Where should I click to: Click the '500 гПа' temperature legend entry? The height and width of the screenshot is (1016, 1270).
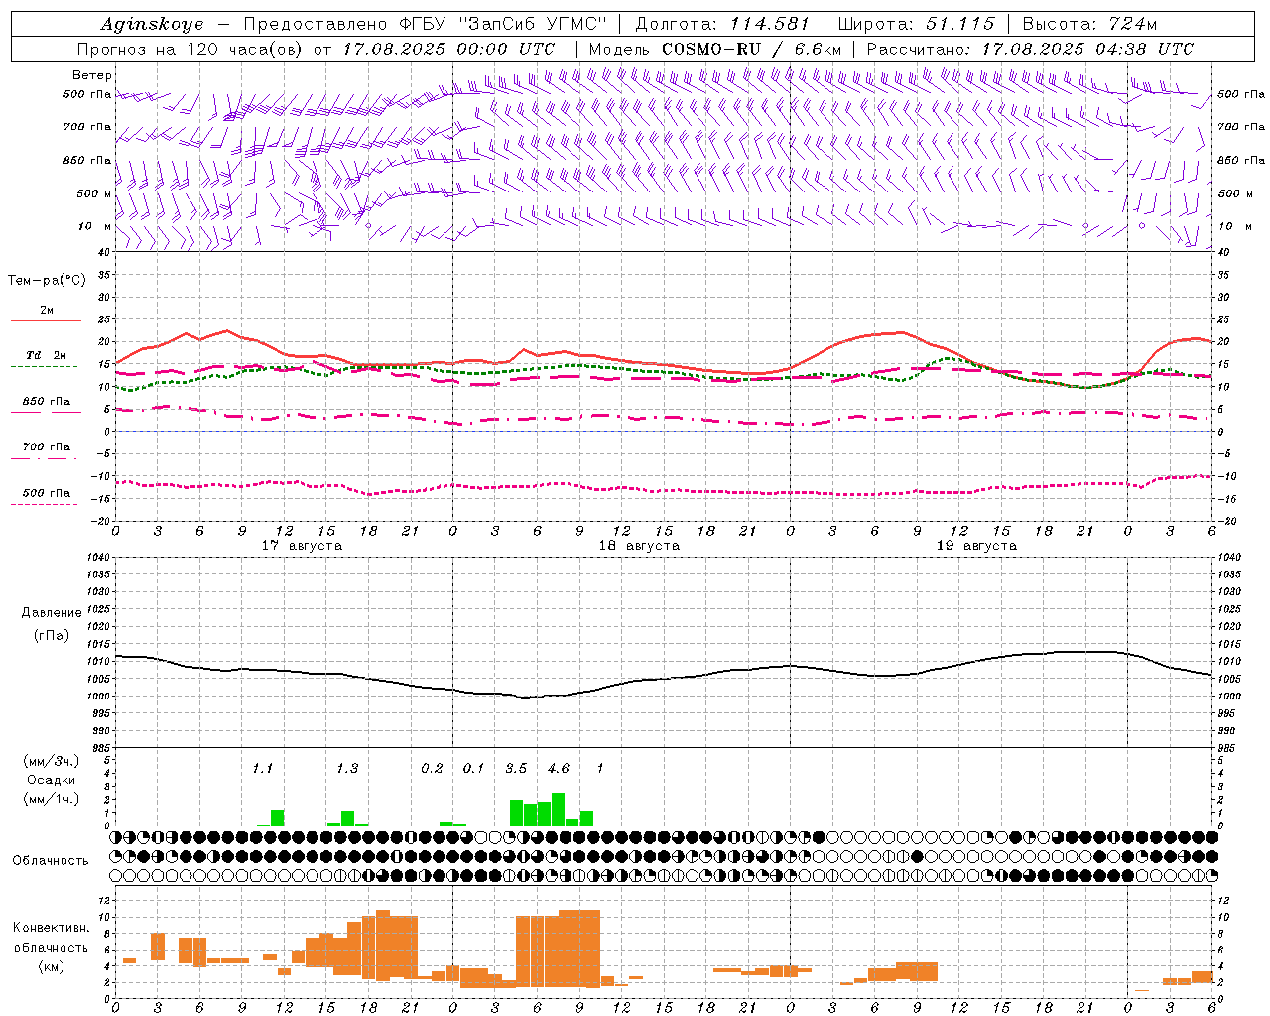(x=47, y=493)
